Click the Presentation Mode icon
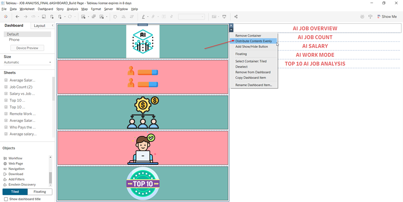Viewport: 403px width, 202px height. coord(224,17)
